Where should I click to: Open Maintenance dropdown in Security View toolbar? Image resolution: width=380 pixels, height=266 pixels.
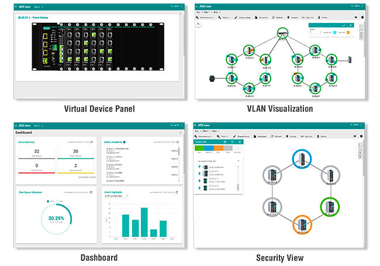pos(203,136)
